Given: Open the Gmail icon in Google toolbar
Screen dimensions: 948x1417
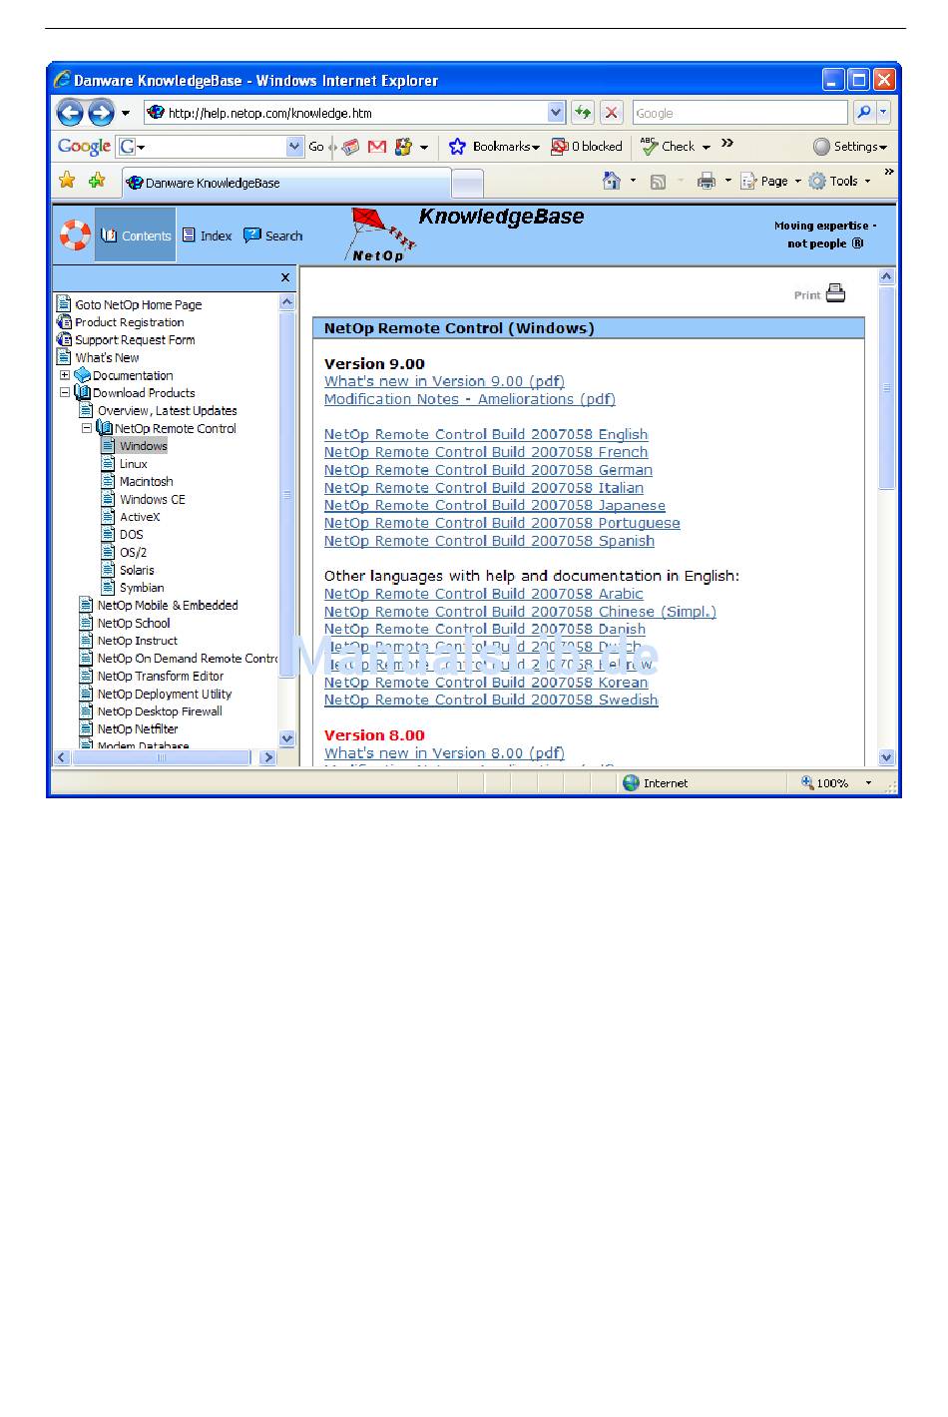Looking at the screenshot, I should pyautogui.click(x=377, y=147).
